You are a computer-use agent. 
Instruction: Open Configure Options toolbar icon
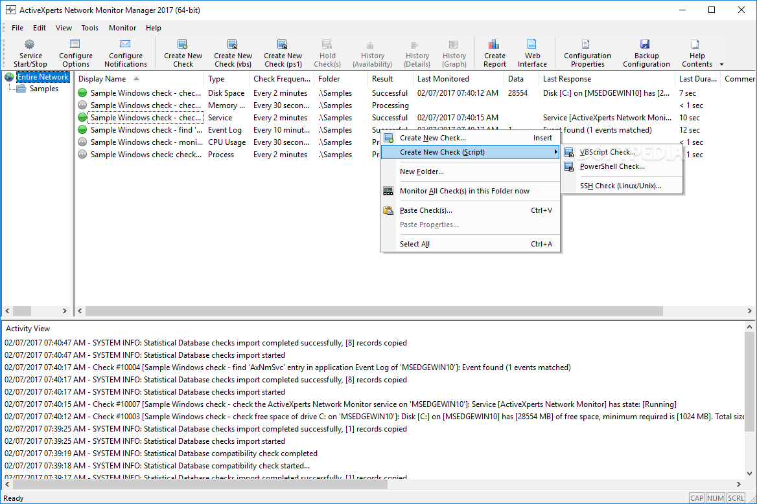point(75,45)
